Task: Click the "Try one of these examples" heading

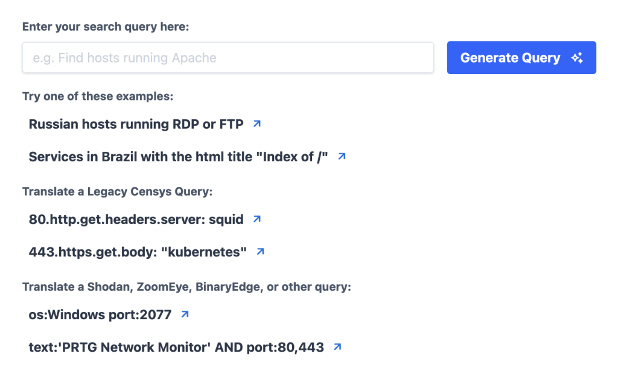Action: (98, 96)
